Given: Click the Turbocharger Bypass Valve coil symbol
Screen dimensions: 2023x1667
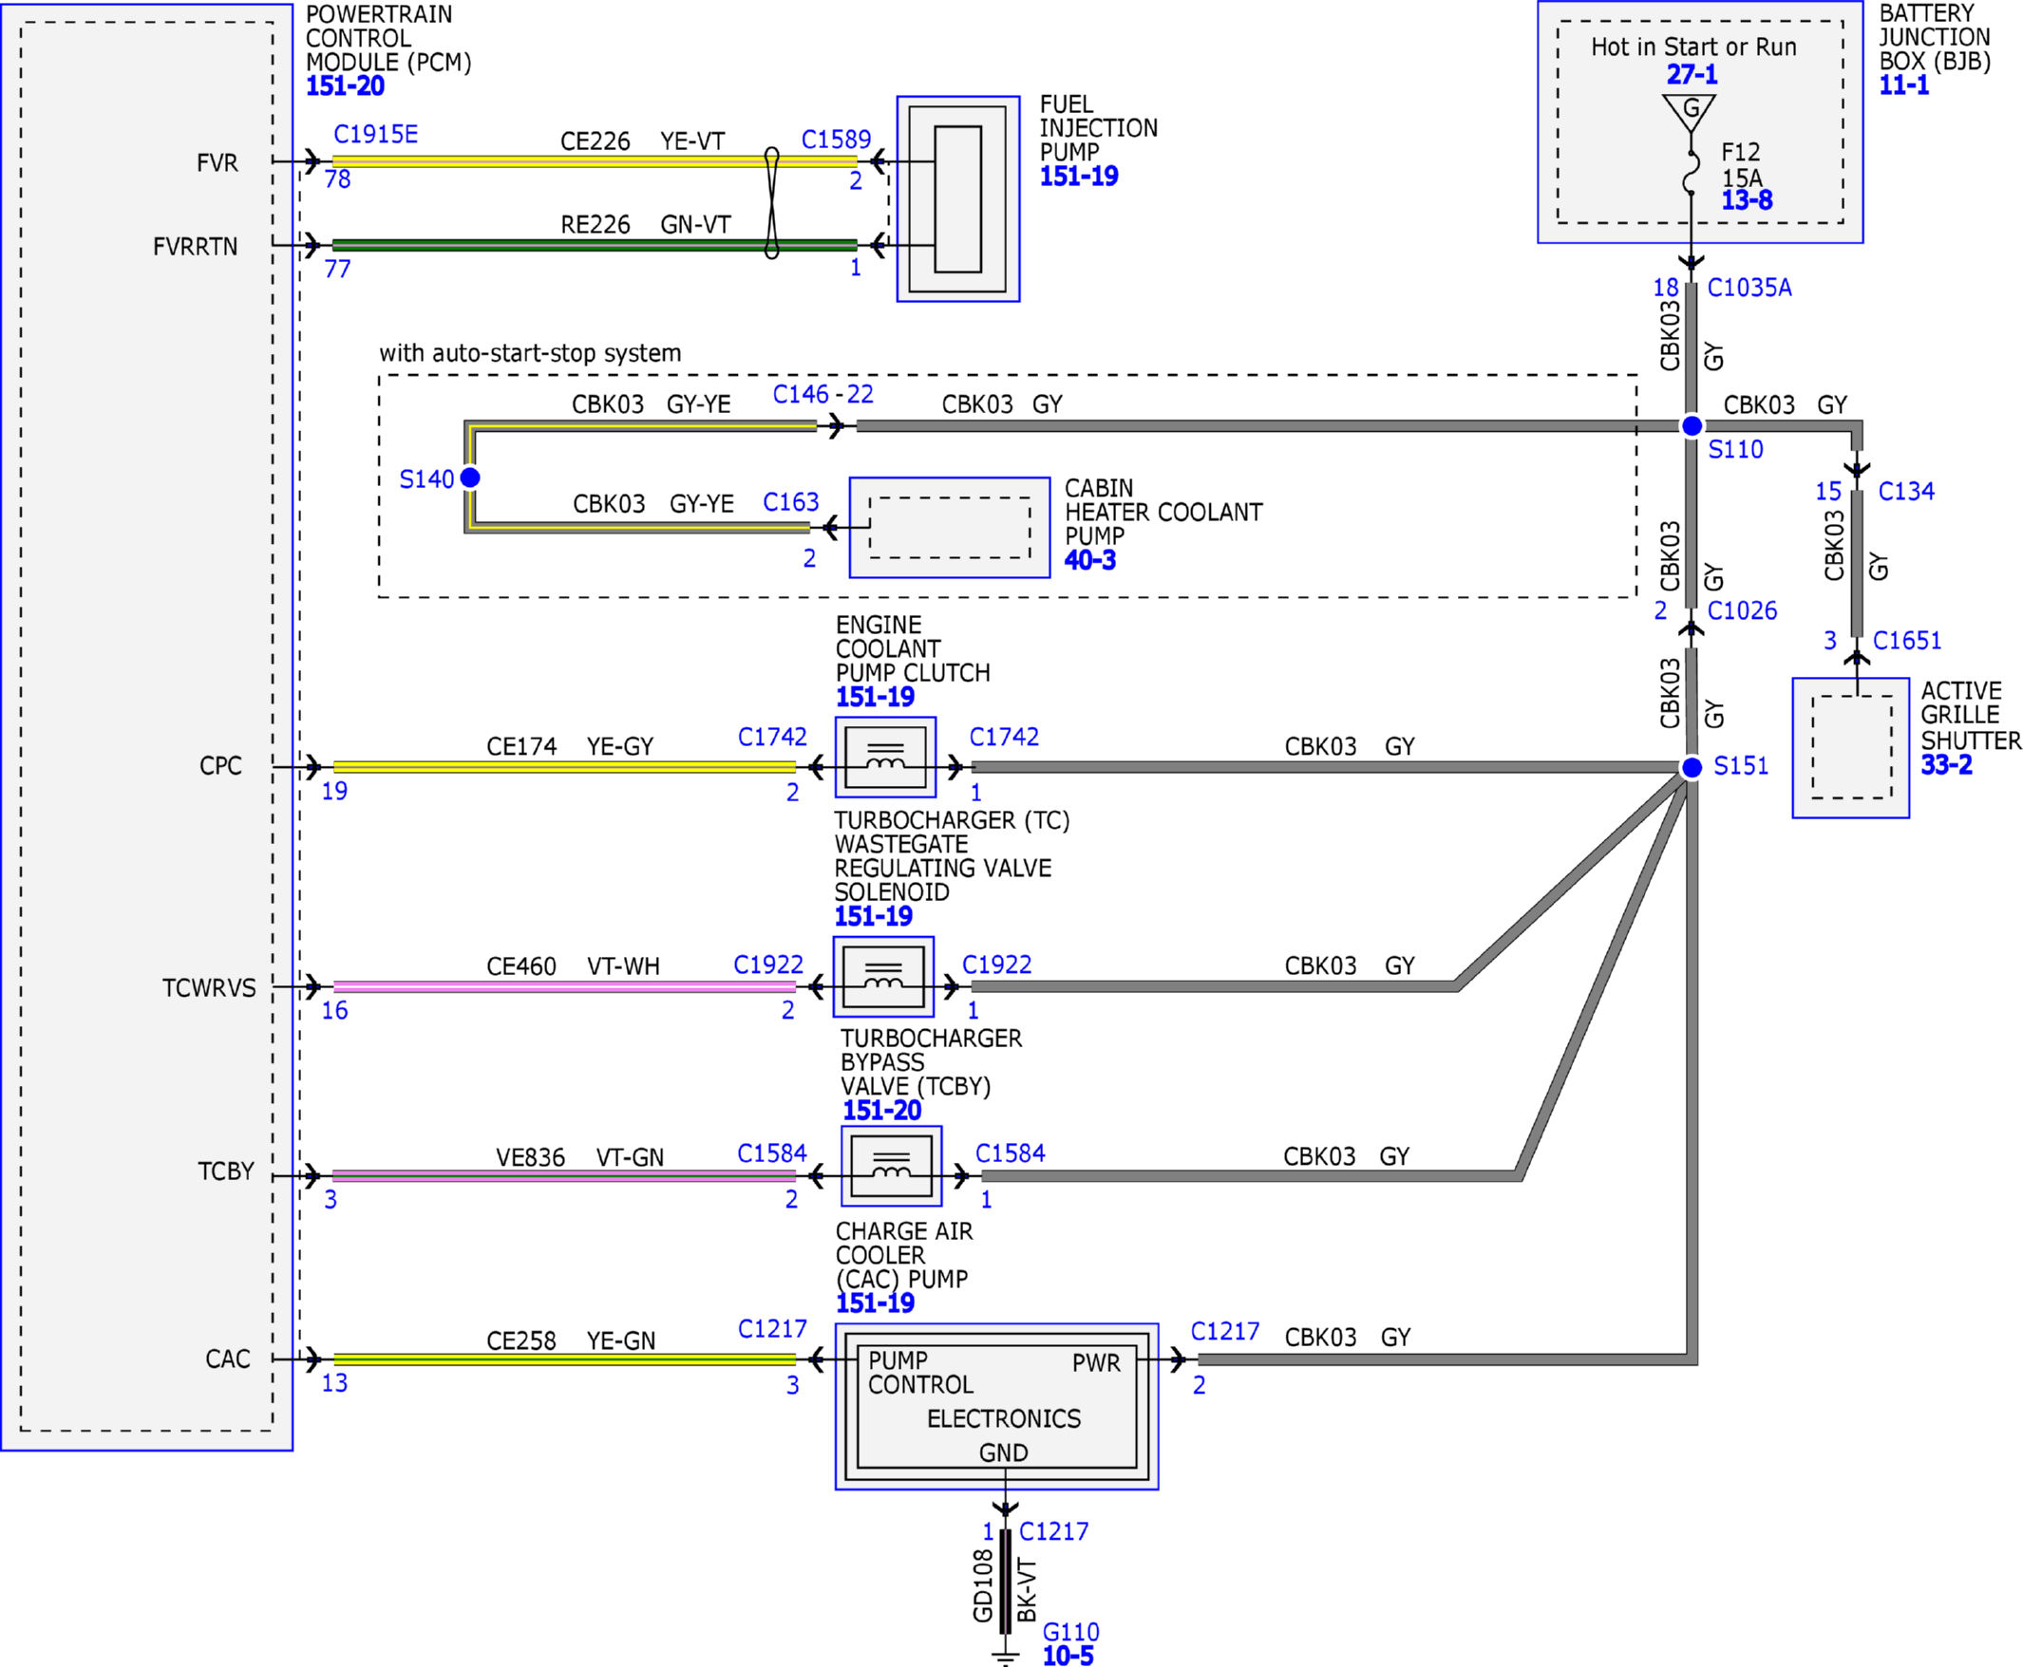Looking at the screenshot, I should click(892, 1166).
